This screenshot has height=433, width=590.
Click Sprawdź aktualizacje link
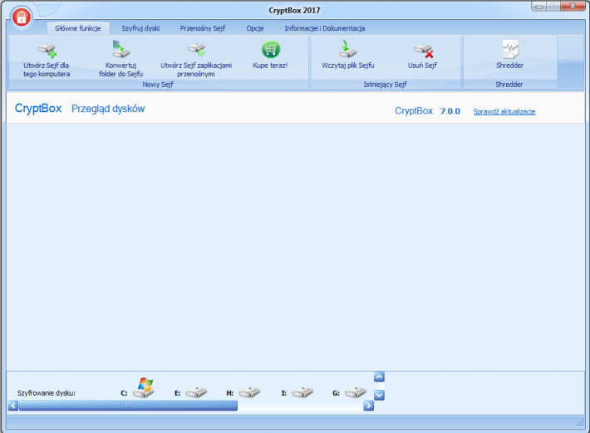[504, 111]
